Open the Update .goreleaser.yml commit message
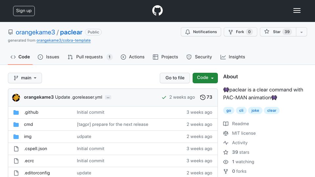315x177 pixels. click(x=78, y=97)
